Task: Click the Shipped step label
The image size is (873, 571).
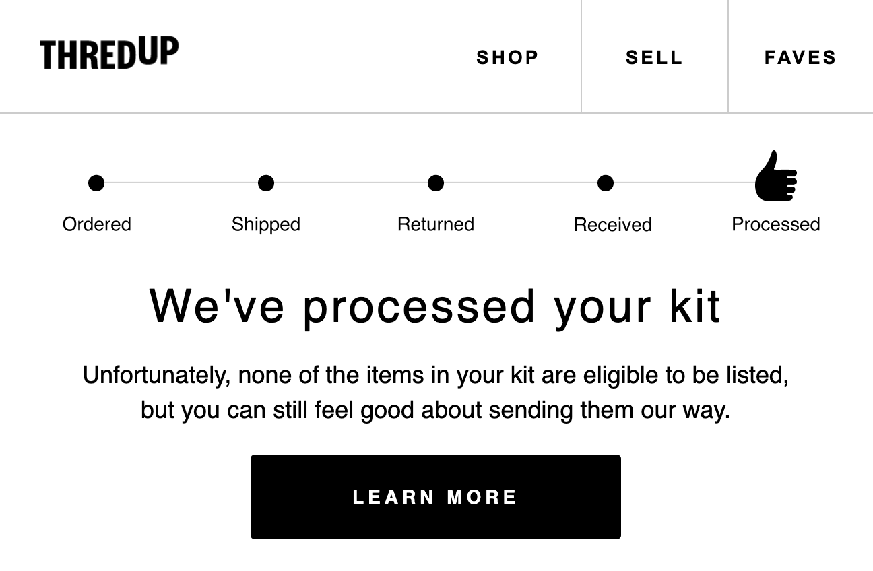Action: 266,224
